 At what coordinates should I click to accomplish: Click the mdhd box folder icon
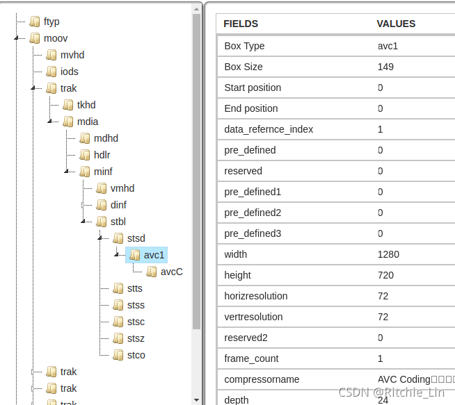[85, 138]
